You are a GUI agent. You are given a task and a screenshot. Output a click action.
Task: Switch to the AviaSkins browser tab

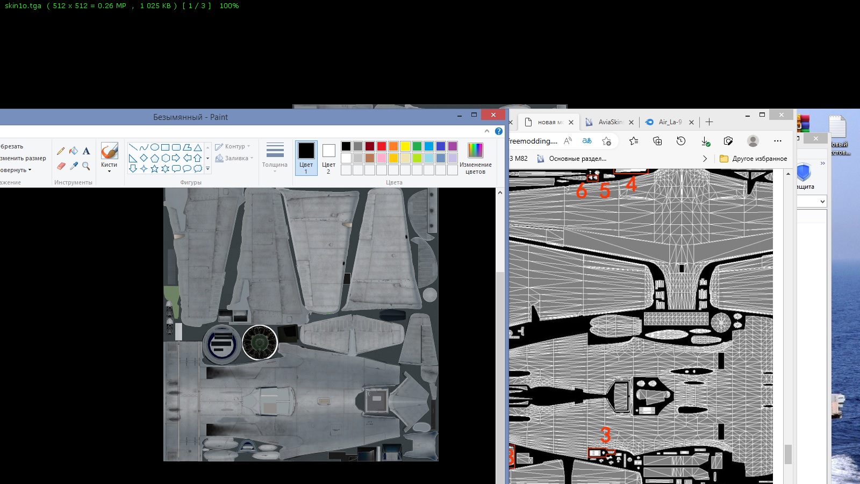pos(610,122)
